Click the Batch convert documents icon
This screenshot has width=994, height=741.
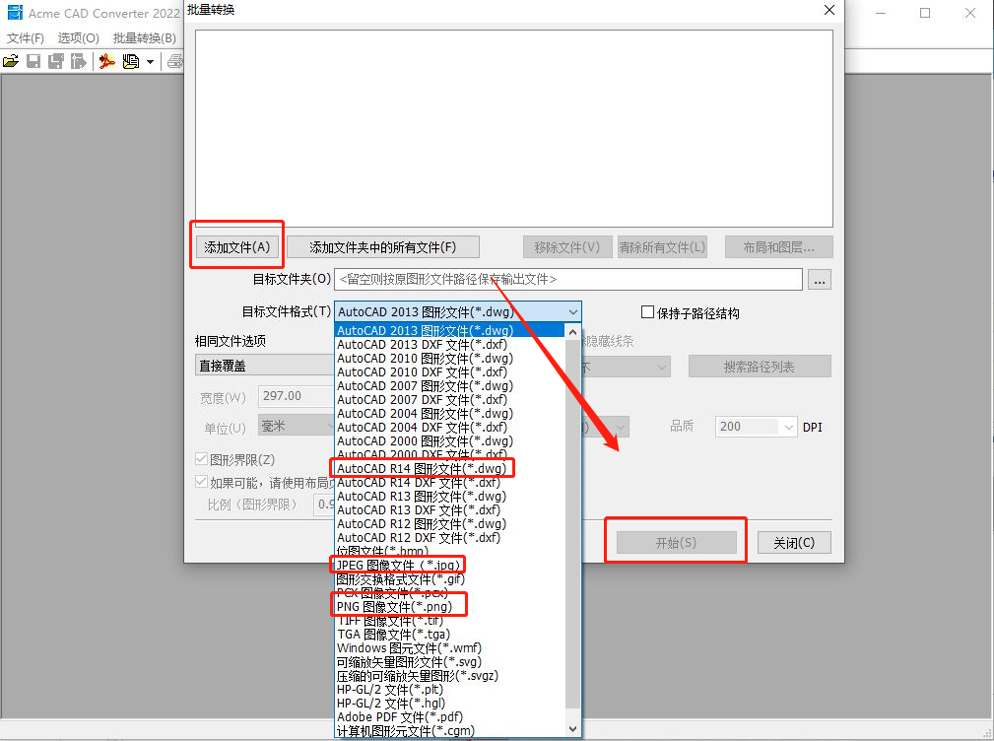(131, 61)
